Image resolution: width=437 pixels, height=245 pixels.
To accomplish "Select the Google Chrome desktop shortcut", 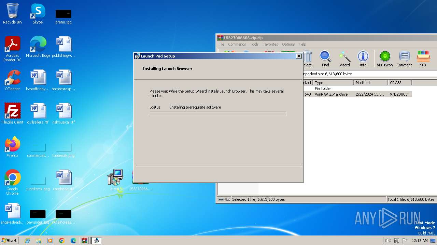I will pyautogui.click(x=12, y=182).
